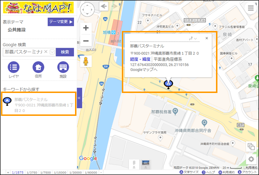Image resolution: width=259 pixels, height=175 pixels.
Task: Open the map settings gear icon
Action: point(251,159)
